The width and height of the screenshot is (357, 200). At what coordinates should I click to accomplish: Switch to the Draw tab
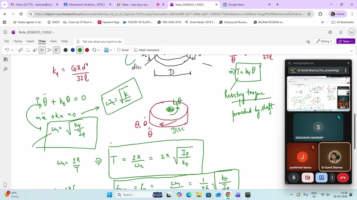tap(42, 41)
